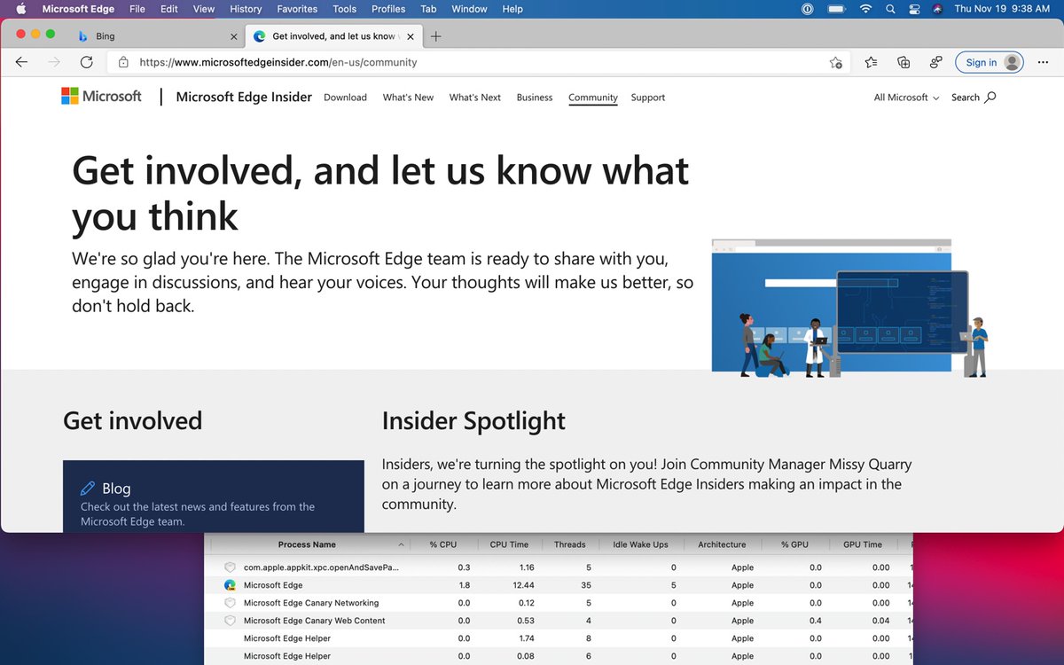Open macOS Control Center
1064x665 pixels.
click(x=914, y=9)
